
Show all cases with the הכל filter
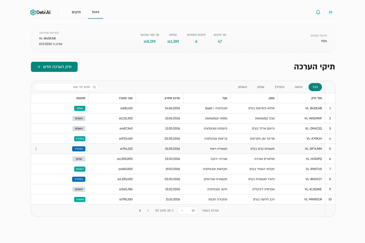pyautogui.click(x=315, y=87)
